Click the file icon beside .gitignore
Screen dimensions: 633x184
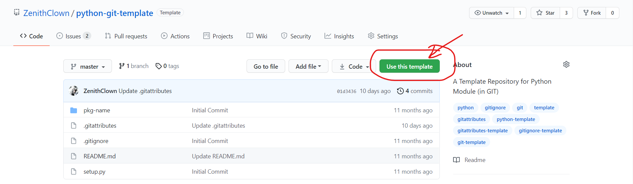[74, 141]
